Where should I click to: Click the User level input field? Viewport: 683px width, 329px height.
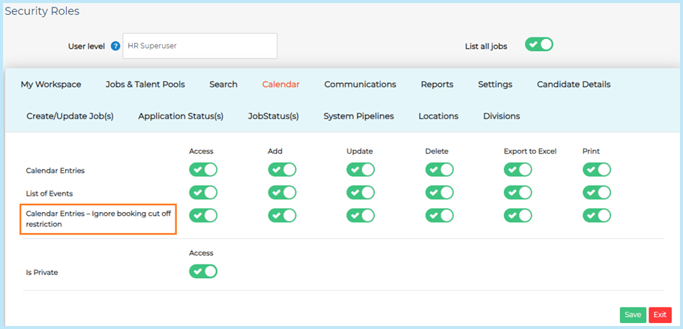coord(200,46)
